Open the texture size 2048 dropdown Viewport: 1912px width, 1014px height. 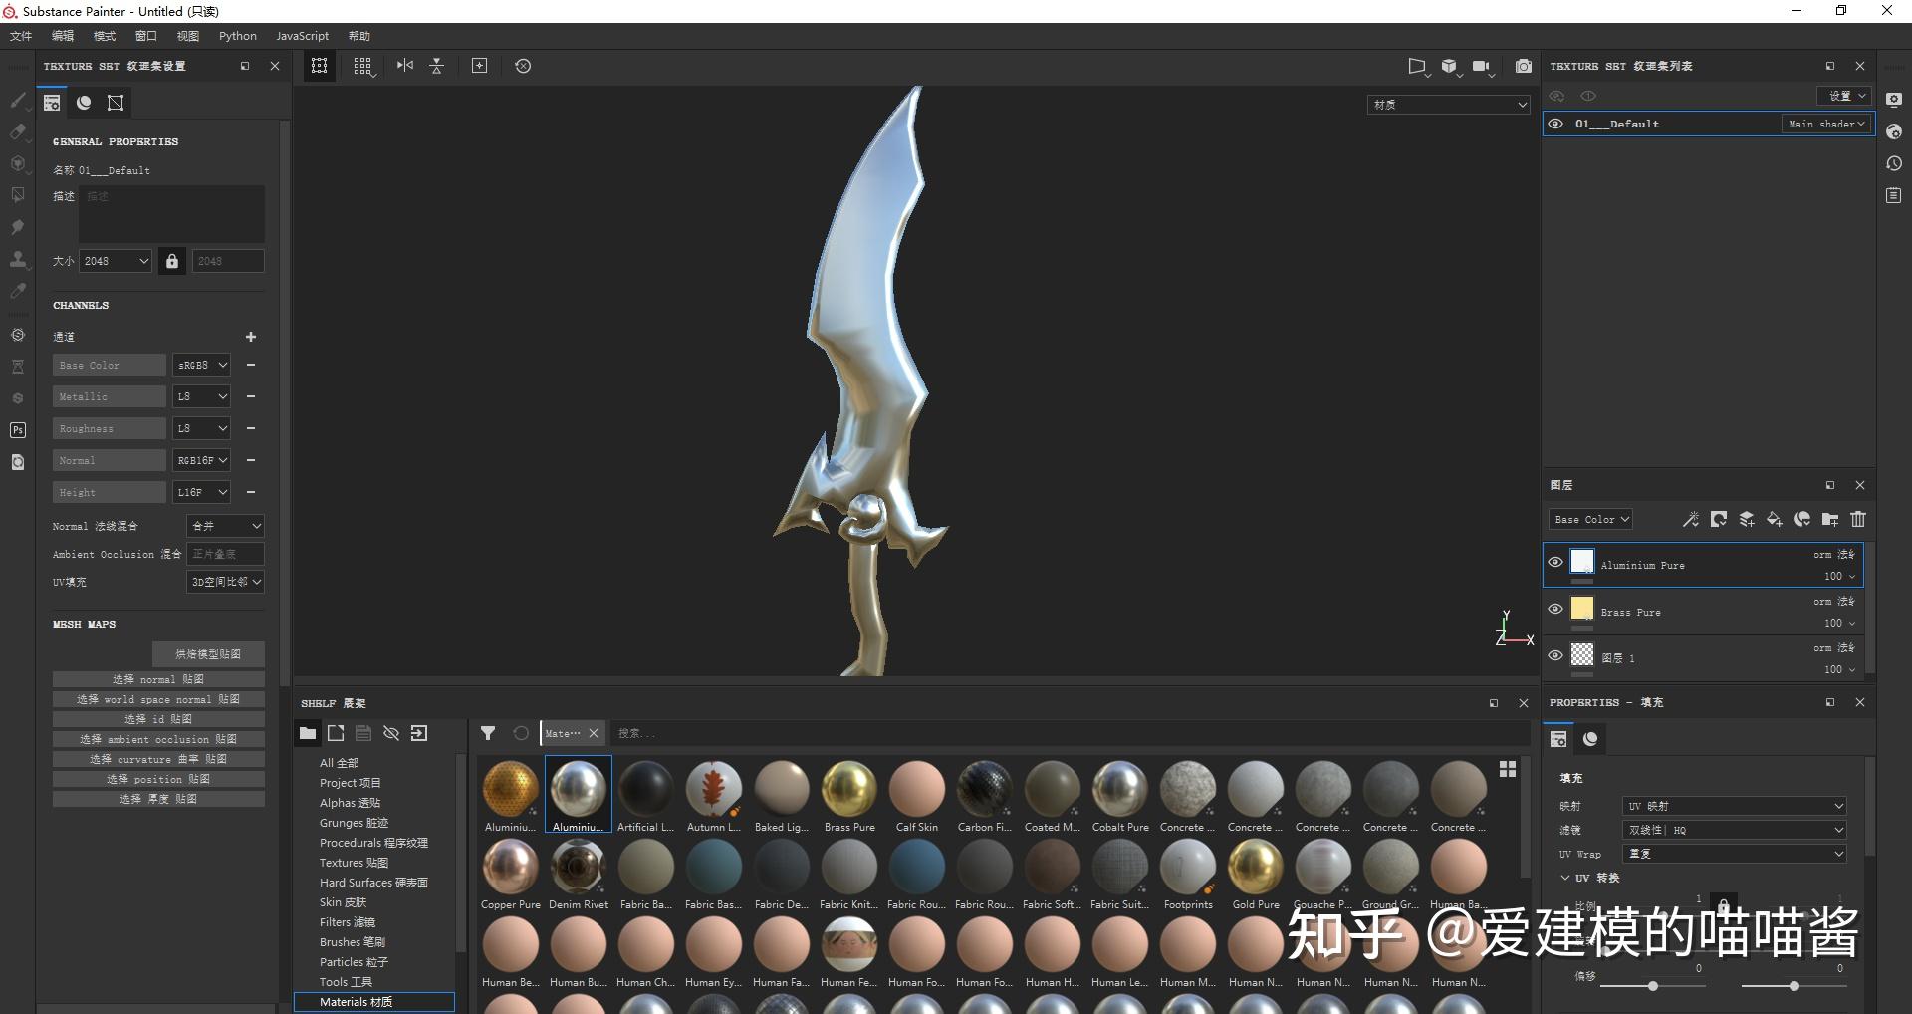coord(116,261)
